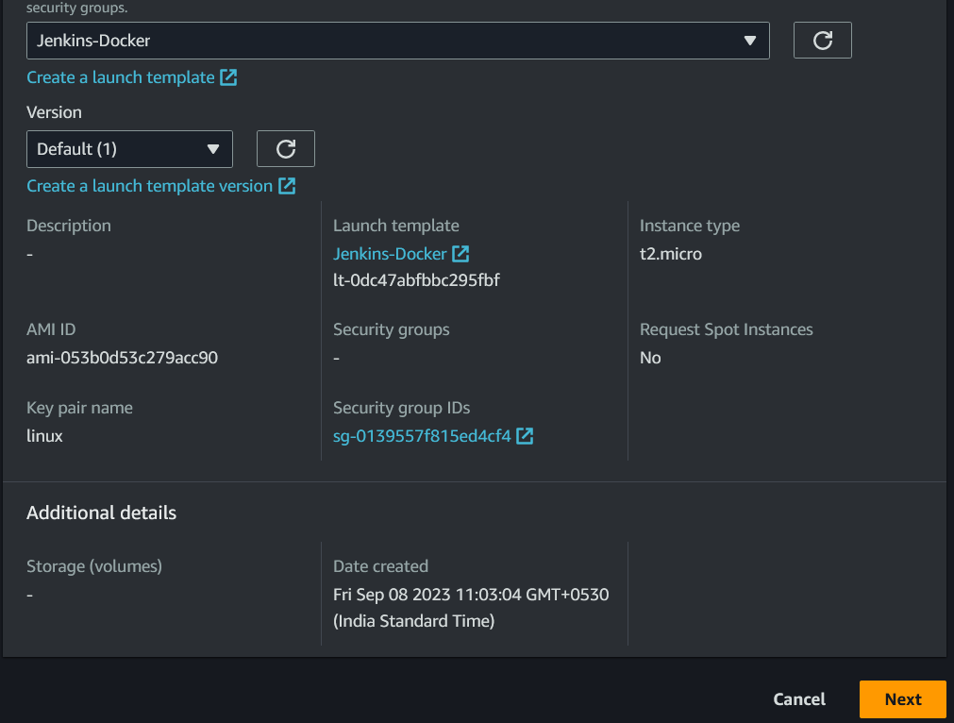Click the t2.micro instance type value
The width and height of the screenshot is (954, 723).
[671, 254]
